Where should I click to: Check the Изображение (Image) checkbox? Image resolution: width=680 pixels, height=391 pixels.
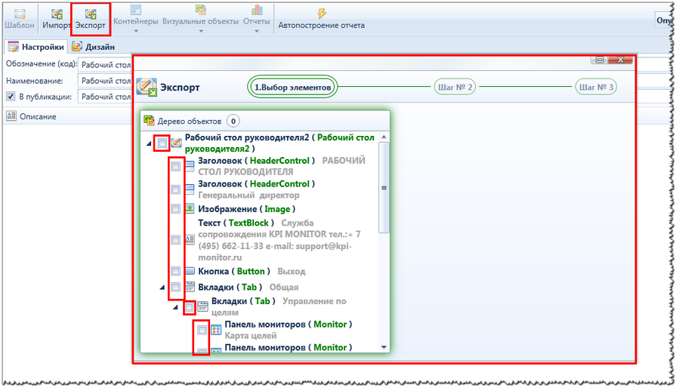[x=175, y=208]
